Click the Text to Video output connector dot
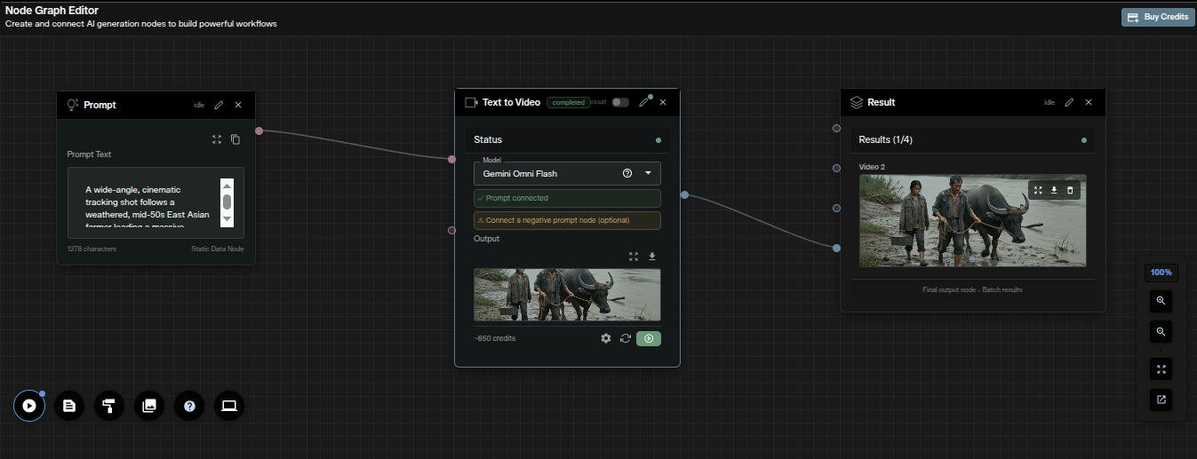This screenshot has height=459, width=1197. tap(684, 194)
